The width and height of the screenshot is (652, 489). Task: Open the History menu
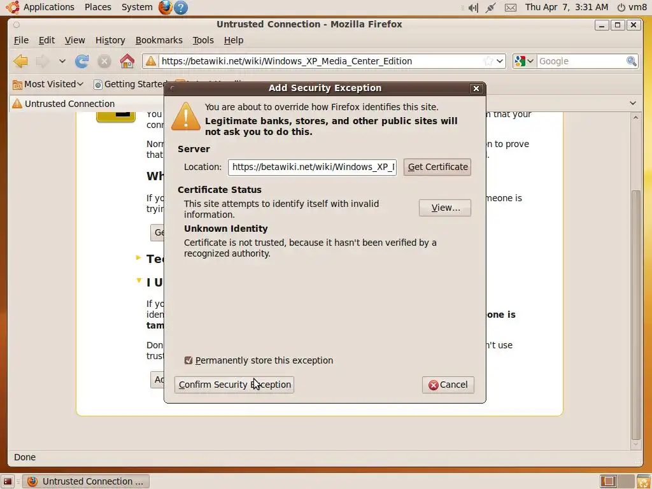tap(110, 40)
